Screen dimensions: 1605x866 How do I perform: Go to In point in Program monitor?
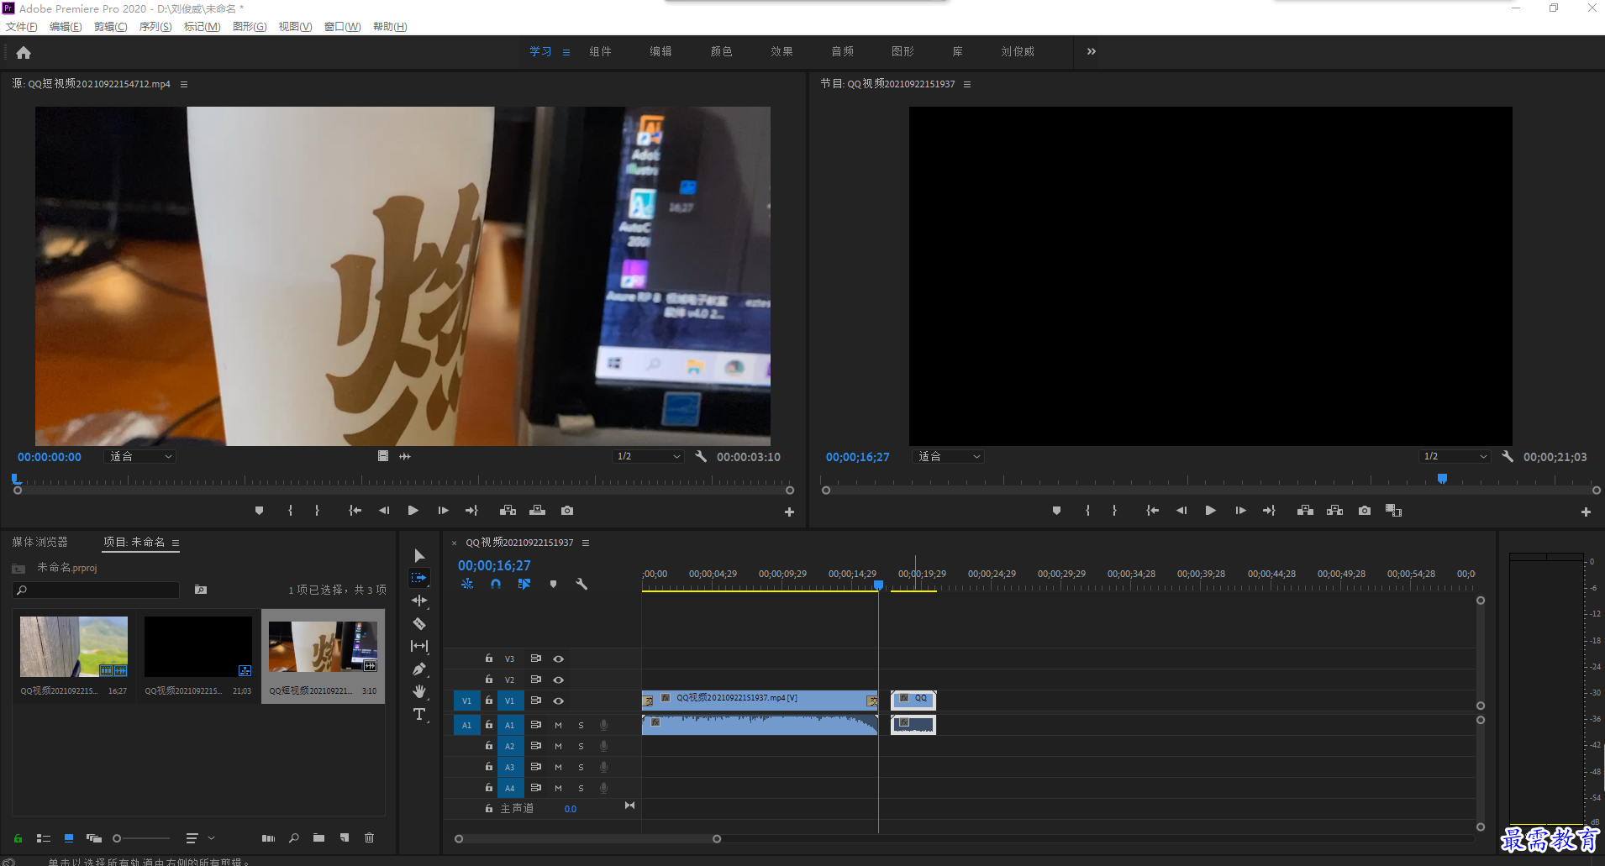[1152, 510]
